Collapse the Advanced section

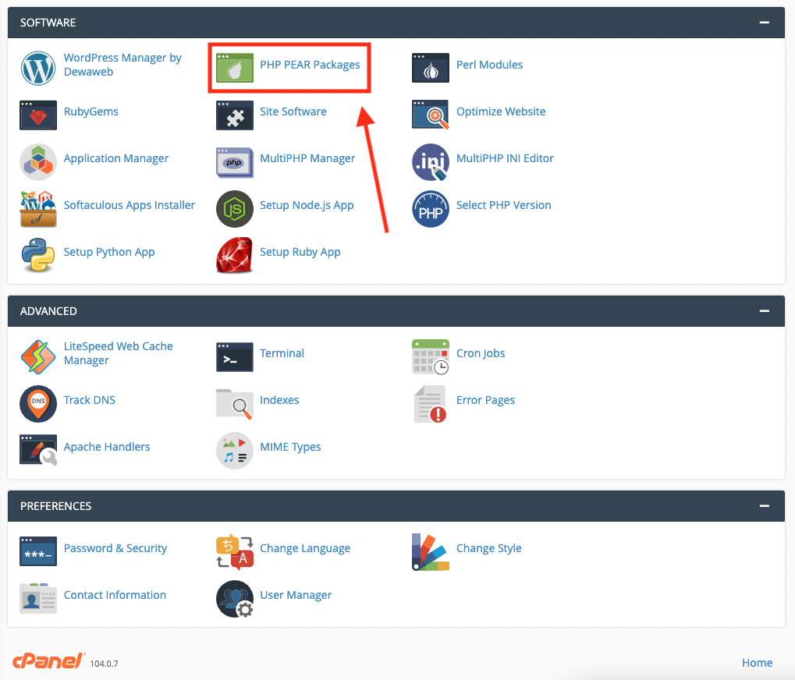pos(765,310)
